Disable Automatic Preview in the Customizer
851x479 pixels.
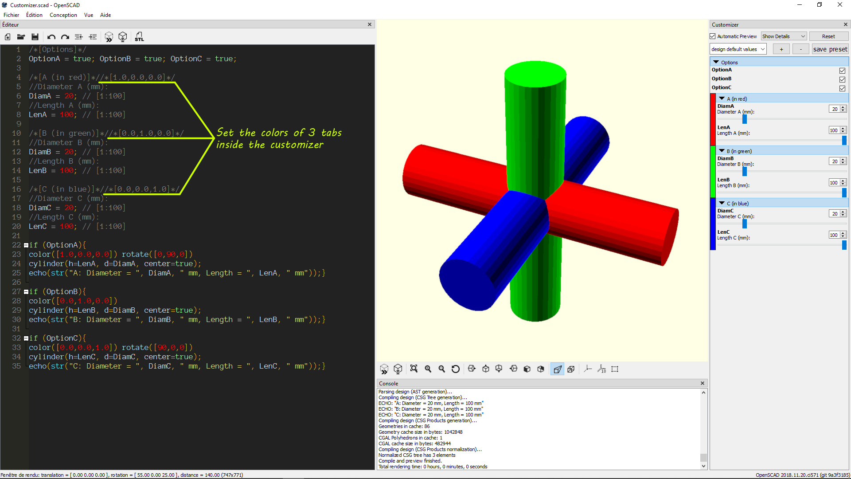click(x=714, y=36)
